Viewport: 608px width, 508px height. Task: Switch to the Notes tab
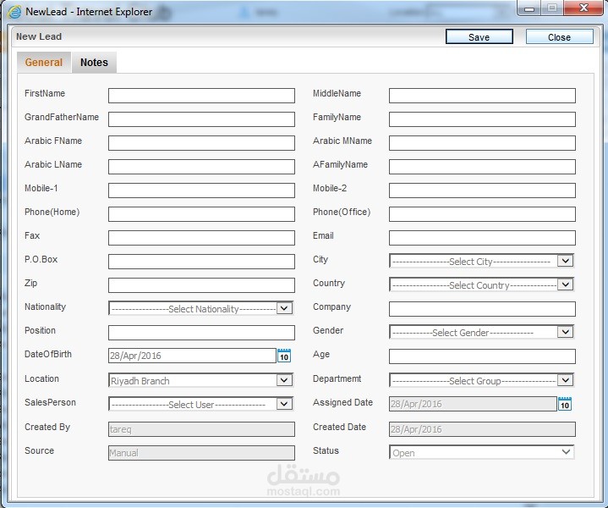[94, 62]
